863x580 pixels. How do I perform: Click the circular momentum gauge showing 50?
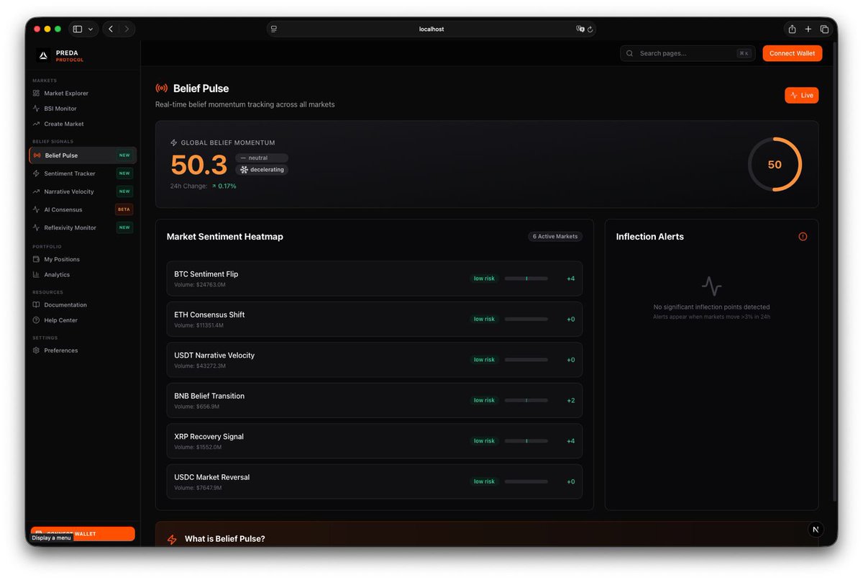pos(775,165)
